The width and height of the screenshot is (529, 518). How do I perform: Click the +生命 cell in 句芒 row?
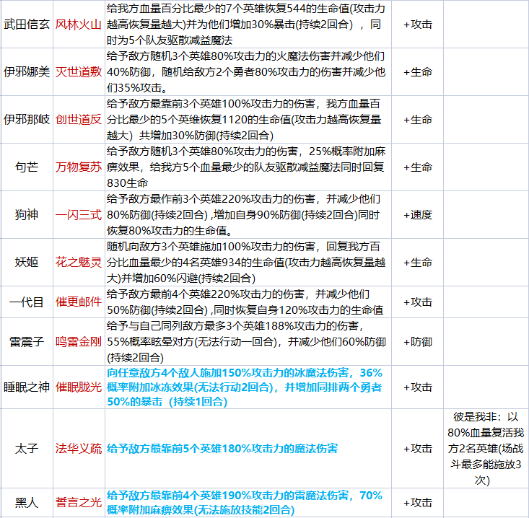[418, 167]
